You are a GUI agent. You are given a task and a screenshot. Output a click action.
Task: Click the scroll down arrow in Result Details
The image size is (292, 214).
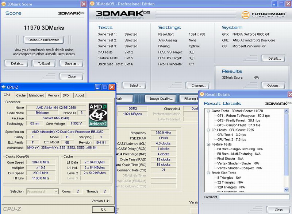[286, 190]
